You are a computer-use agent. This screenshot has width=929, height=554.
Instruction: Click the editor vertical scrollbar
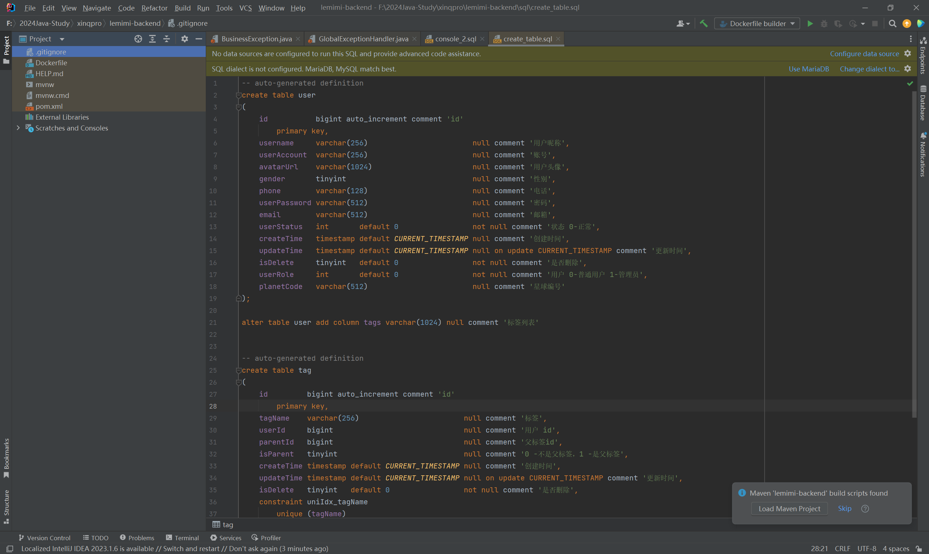[x=914, y=254]
